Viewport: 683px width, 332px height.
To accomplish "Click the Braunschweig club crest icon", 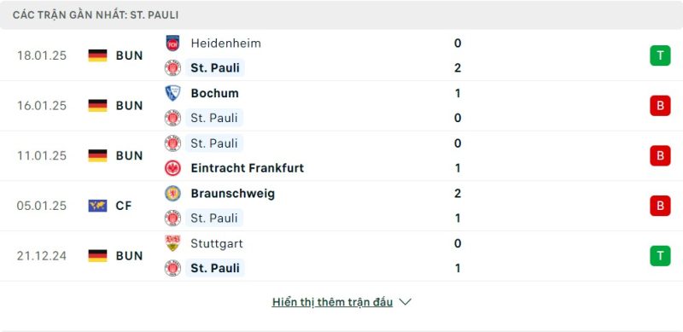I will pyautogui.click(x=172, y=193).
